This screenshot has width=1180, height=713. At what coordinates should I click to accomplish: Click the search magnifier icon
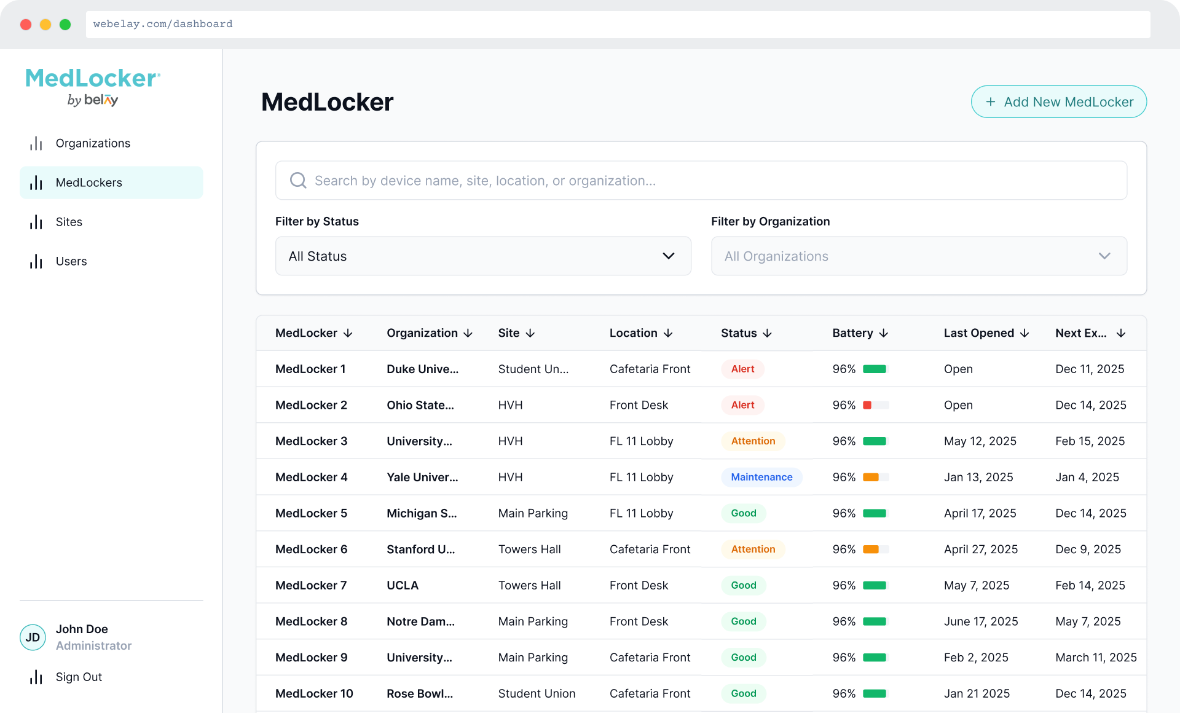point(298,180)
